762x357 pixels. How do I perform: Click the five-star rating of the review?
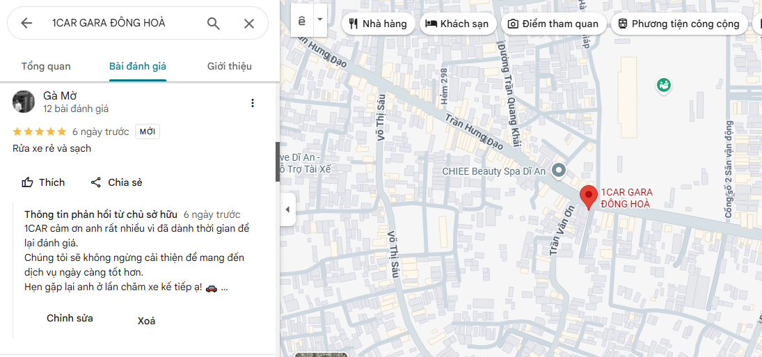[40, 132]
